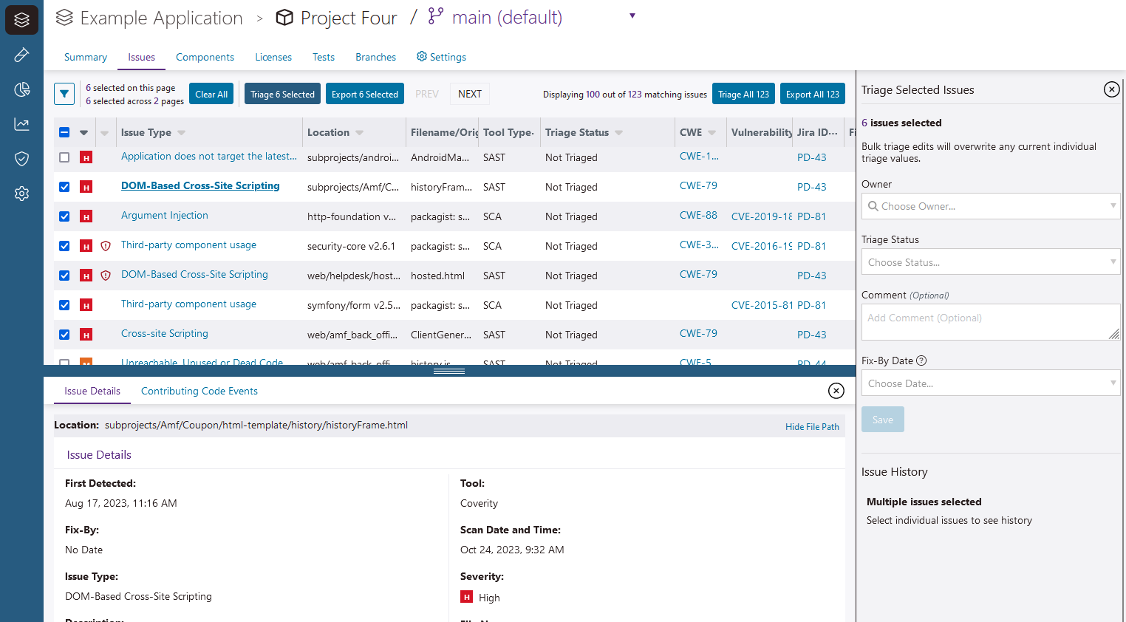Open the layers icon in left sidebar

pyautogui.click(x=21, y=20)
